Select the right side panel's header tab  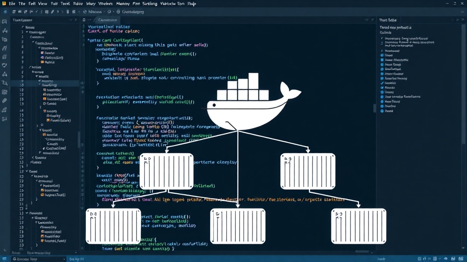388,20
